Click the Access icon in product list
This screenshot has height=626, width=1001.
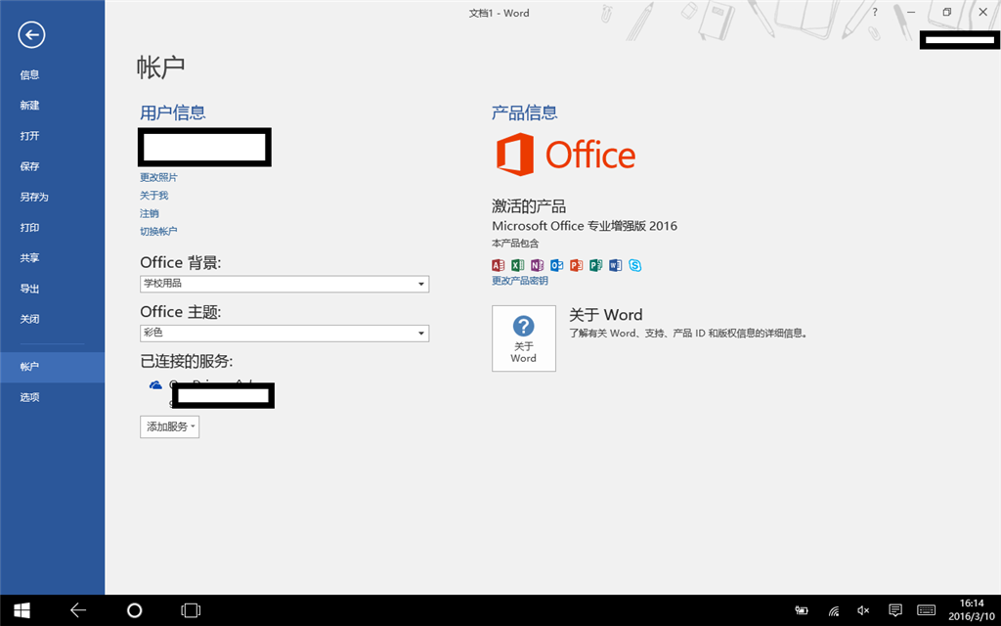coord(498,265)
